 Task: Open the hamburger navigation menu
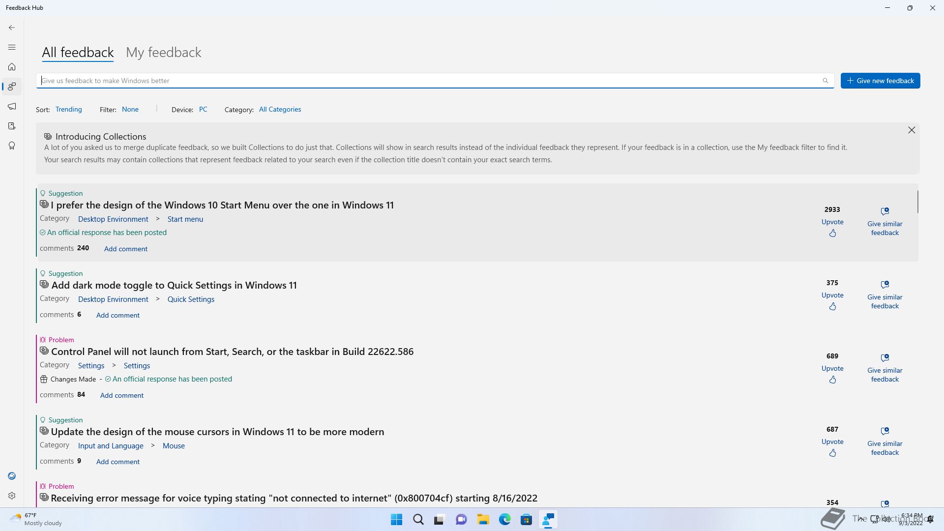pyautogui.click(x=12, y=47)
